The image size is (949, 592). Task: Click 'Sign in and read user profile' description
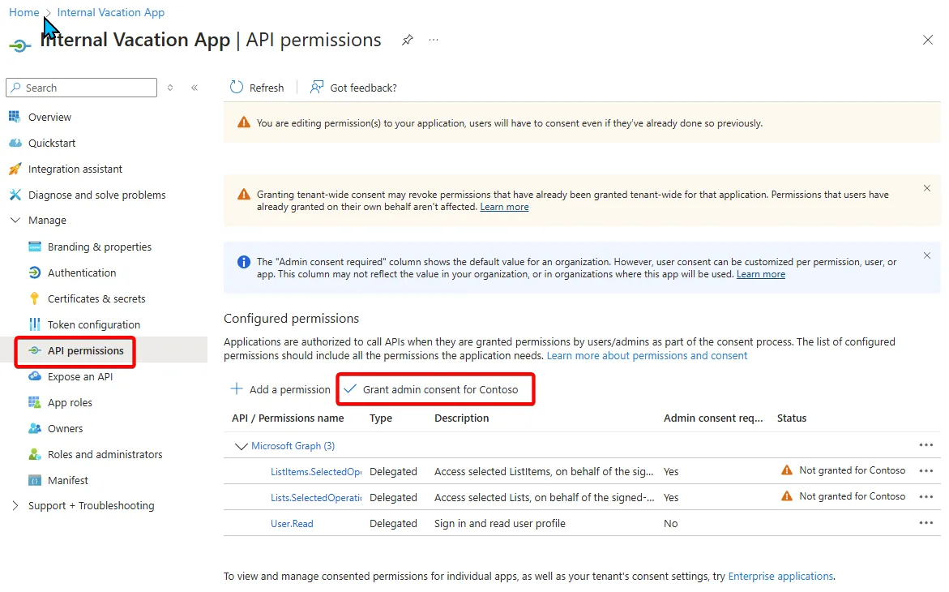(x=499, y=524)
